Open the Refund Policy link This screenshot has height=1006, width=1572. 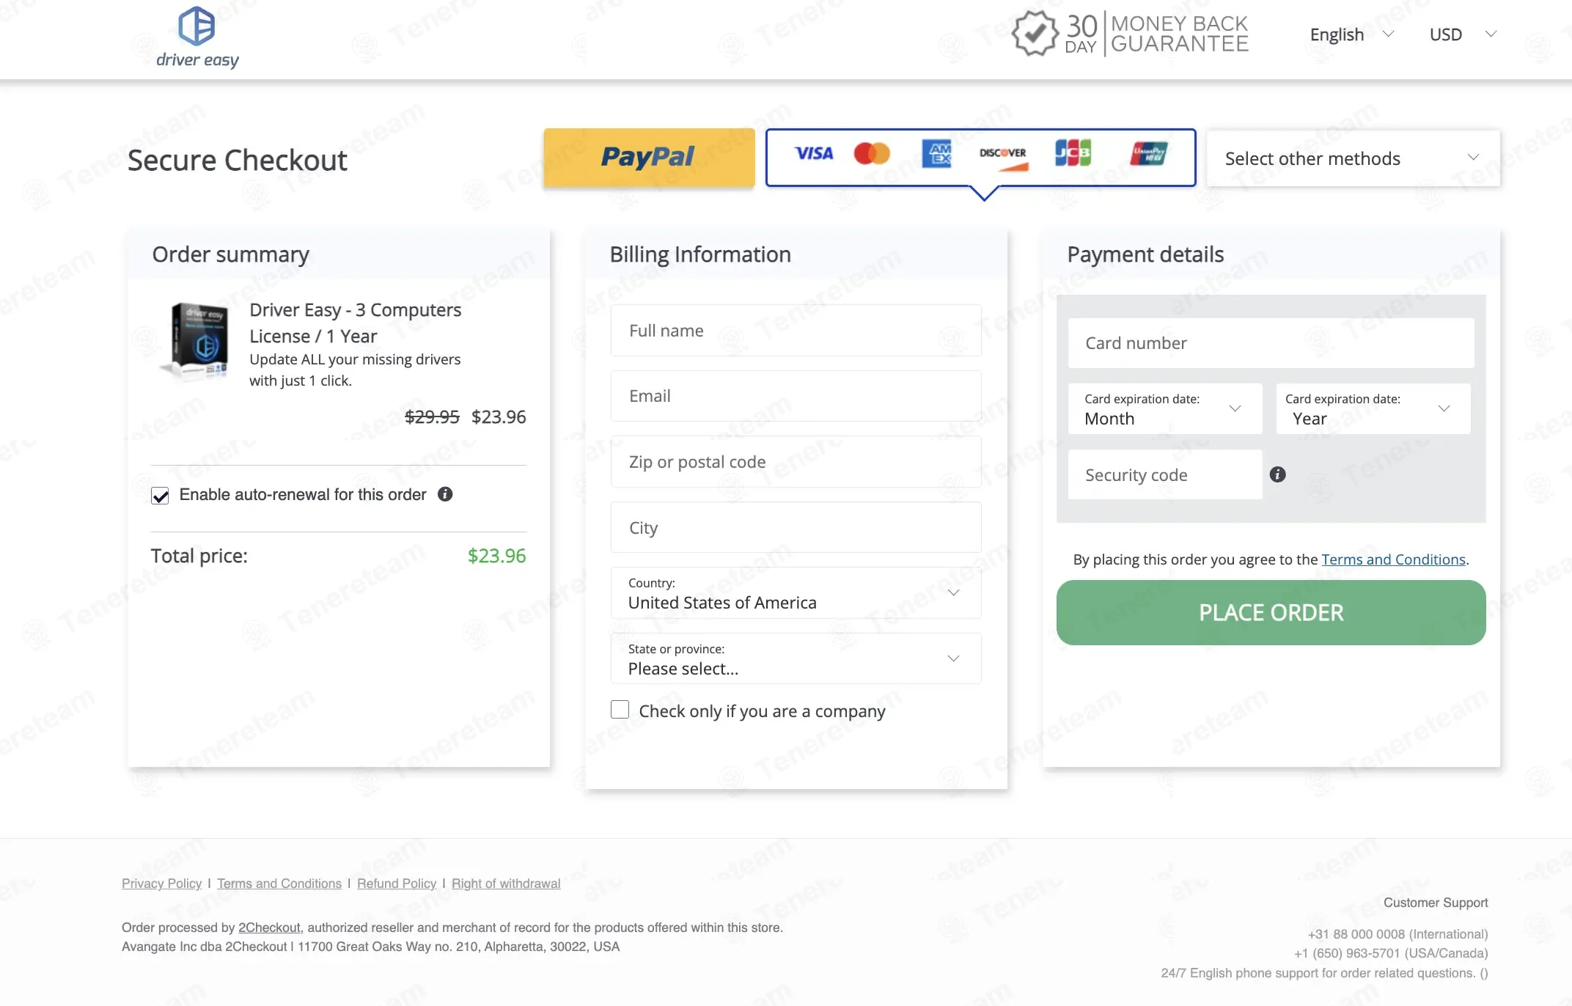point(397,884)
